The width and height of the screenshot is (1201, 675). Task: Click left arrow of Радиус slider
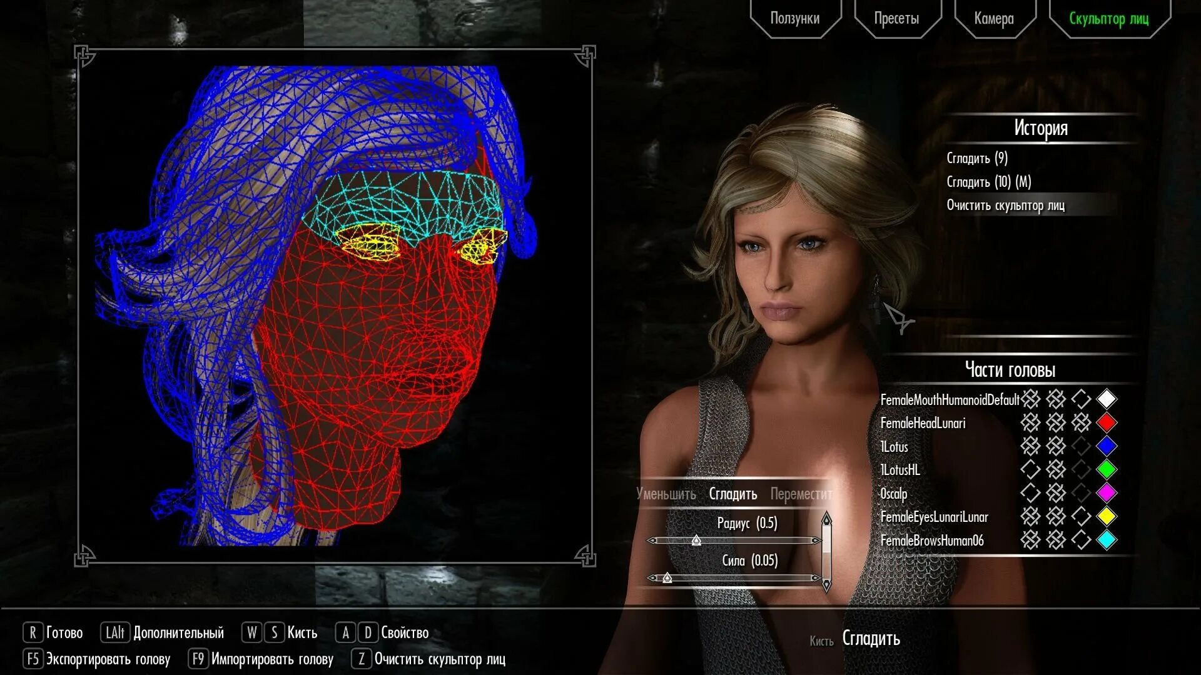[652, 541]
